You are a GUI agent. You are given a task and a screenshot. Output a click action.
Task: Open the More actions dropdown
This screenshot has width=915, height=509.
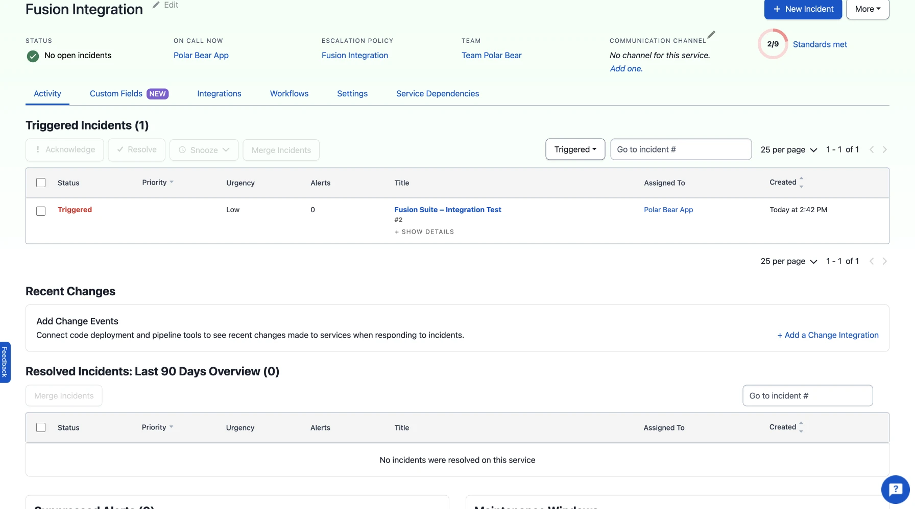[868, 9]
